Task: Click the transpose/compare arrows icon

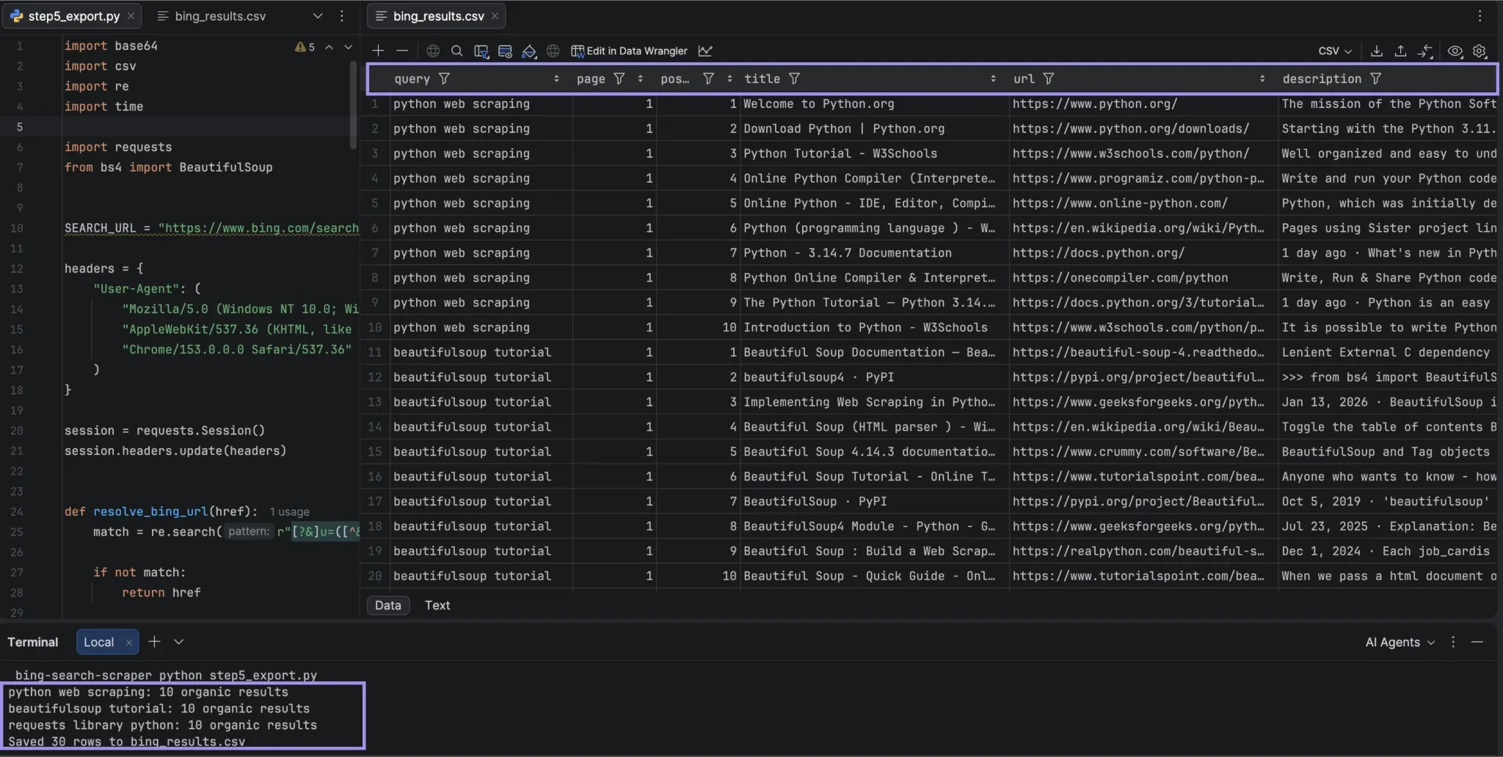Action: (1424, 51)
